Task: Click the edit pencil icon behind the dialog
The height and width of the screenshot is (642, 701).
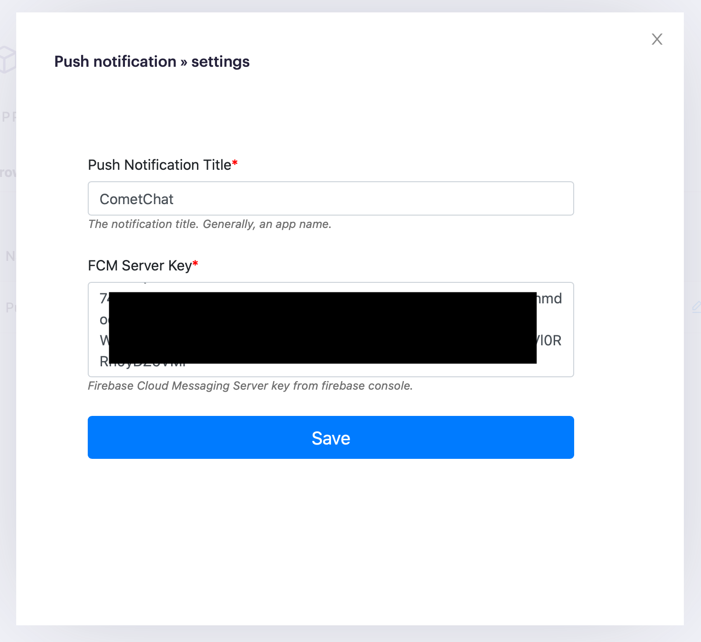Action: click(x=696, y=307)
